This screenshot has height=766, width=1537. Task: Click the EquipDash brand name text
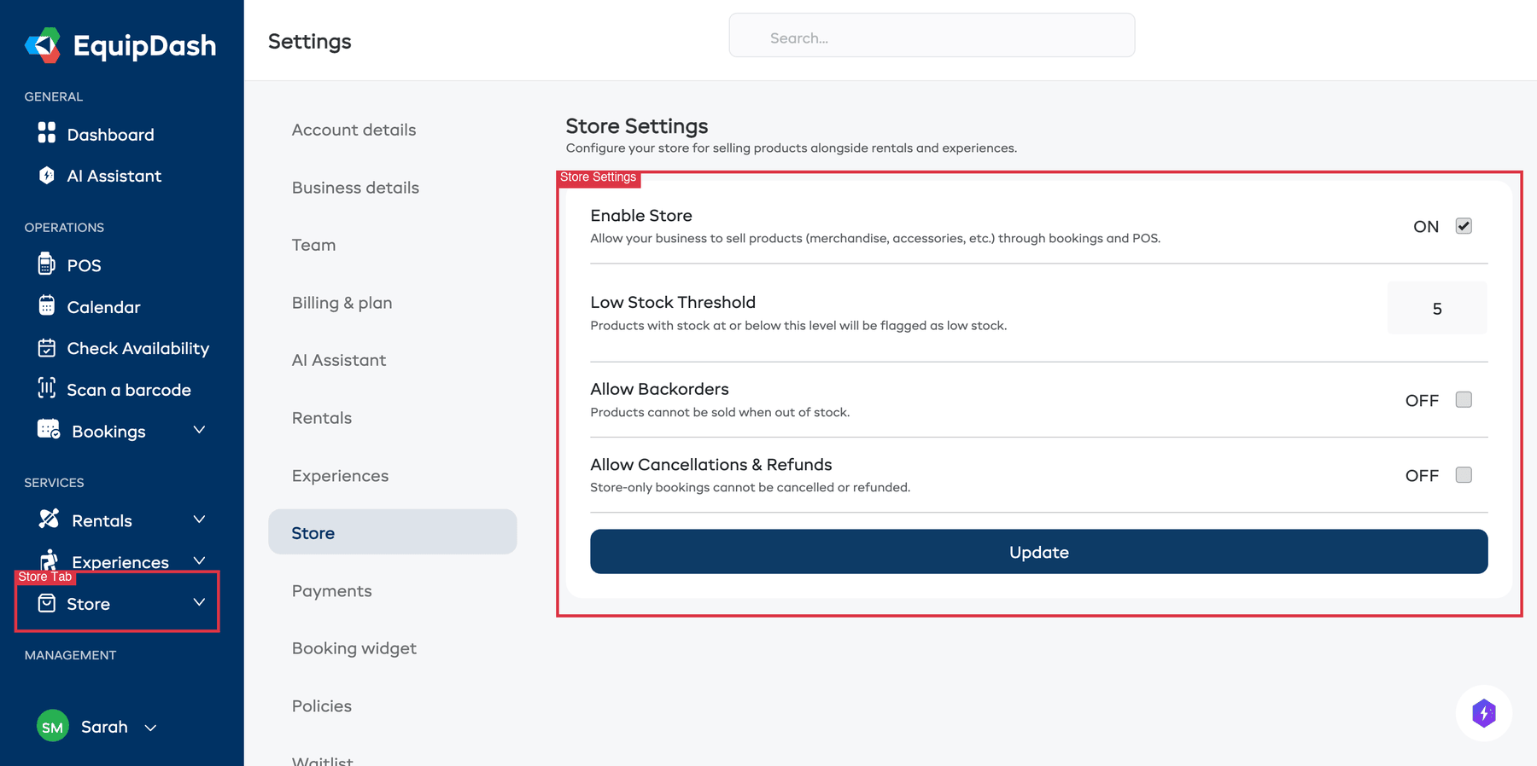click(x=145, y=45)
